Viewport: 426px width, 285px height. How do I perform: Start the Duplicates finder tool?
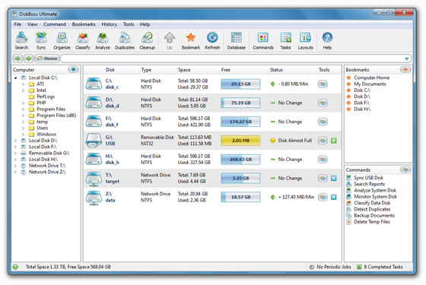tap(125, 41)
